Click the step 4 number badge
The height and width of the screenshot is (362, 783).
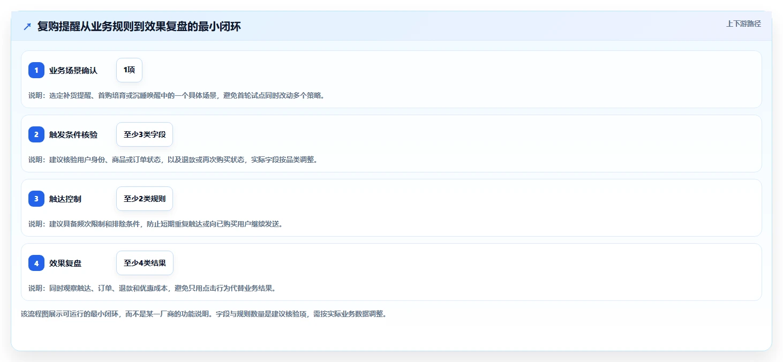(36, 263)
